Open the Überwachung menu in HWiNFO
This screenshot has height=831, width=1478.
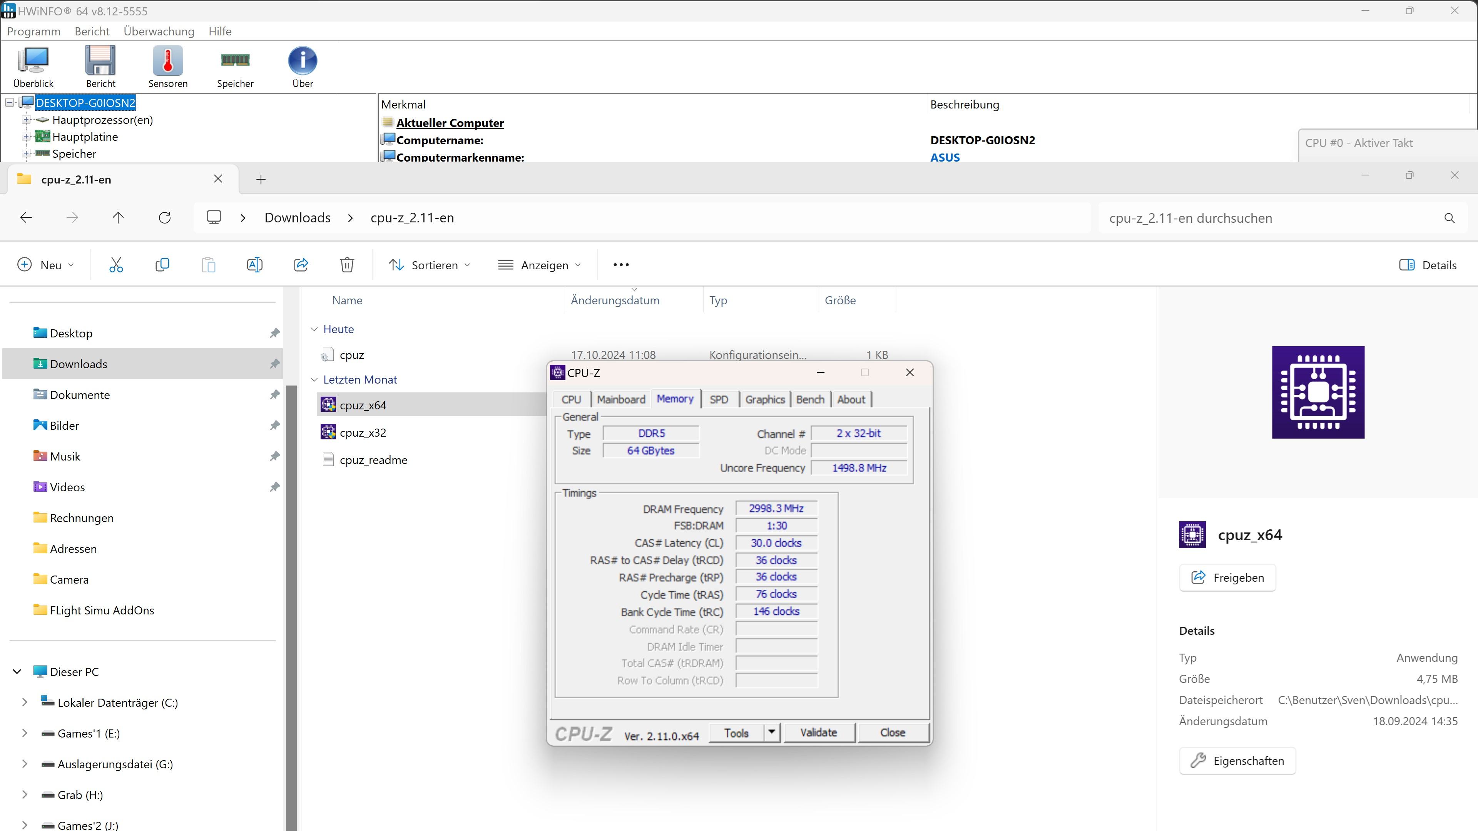(x=159, y=32)
